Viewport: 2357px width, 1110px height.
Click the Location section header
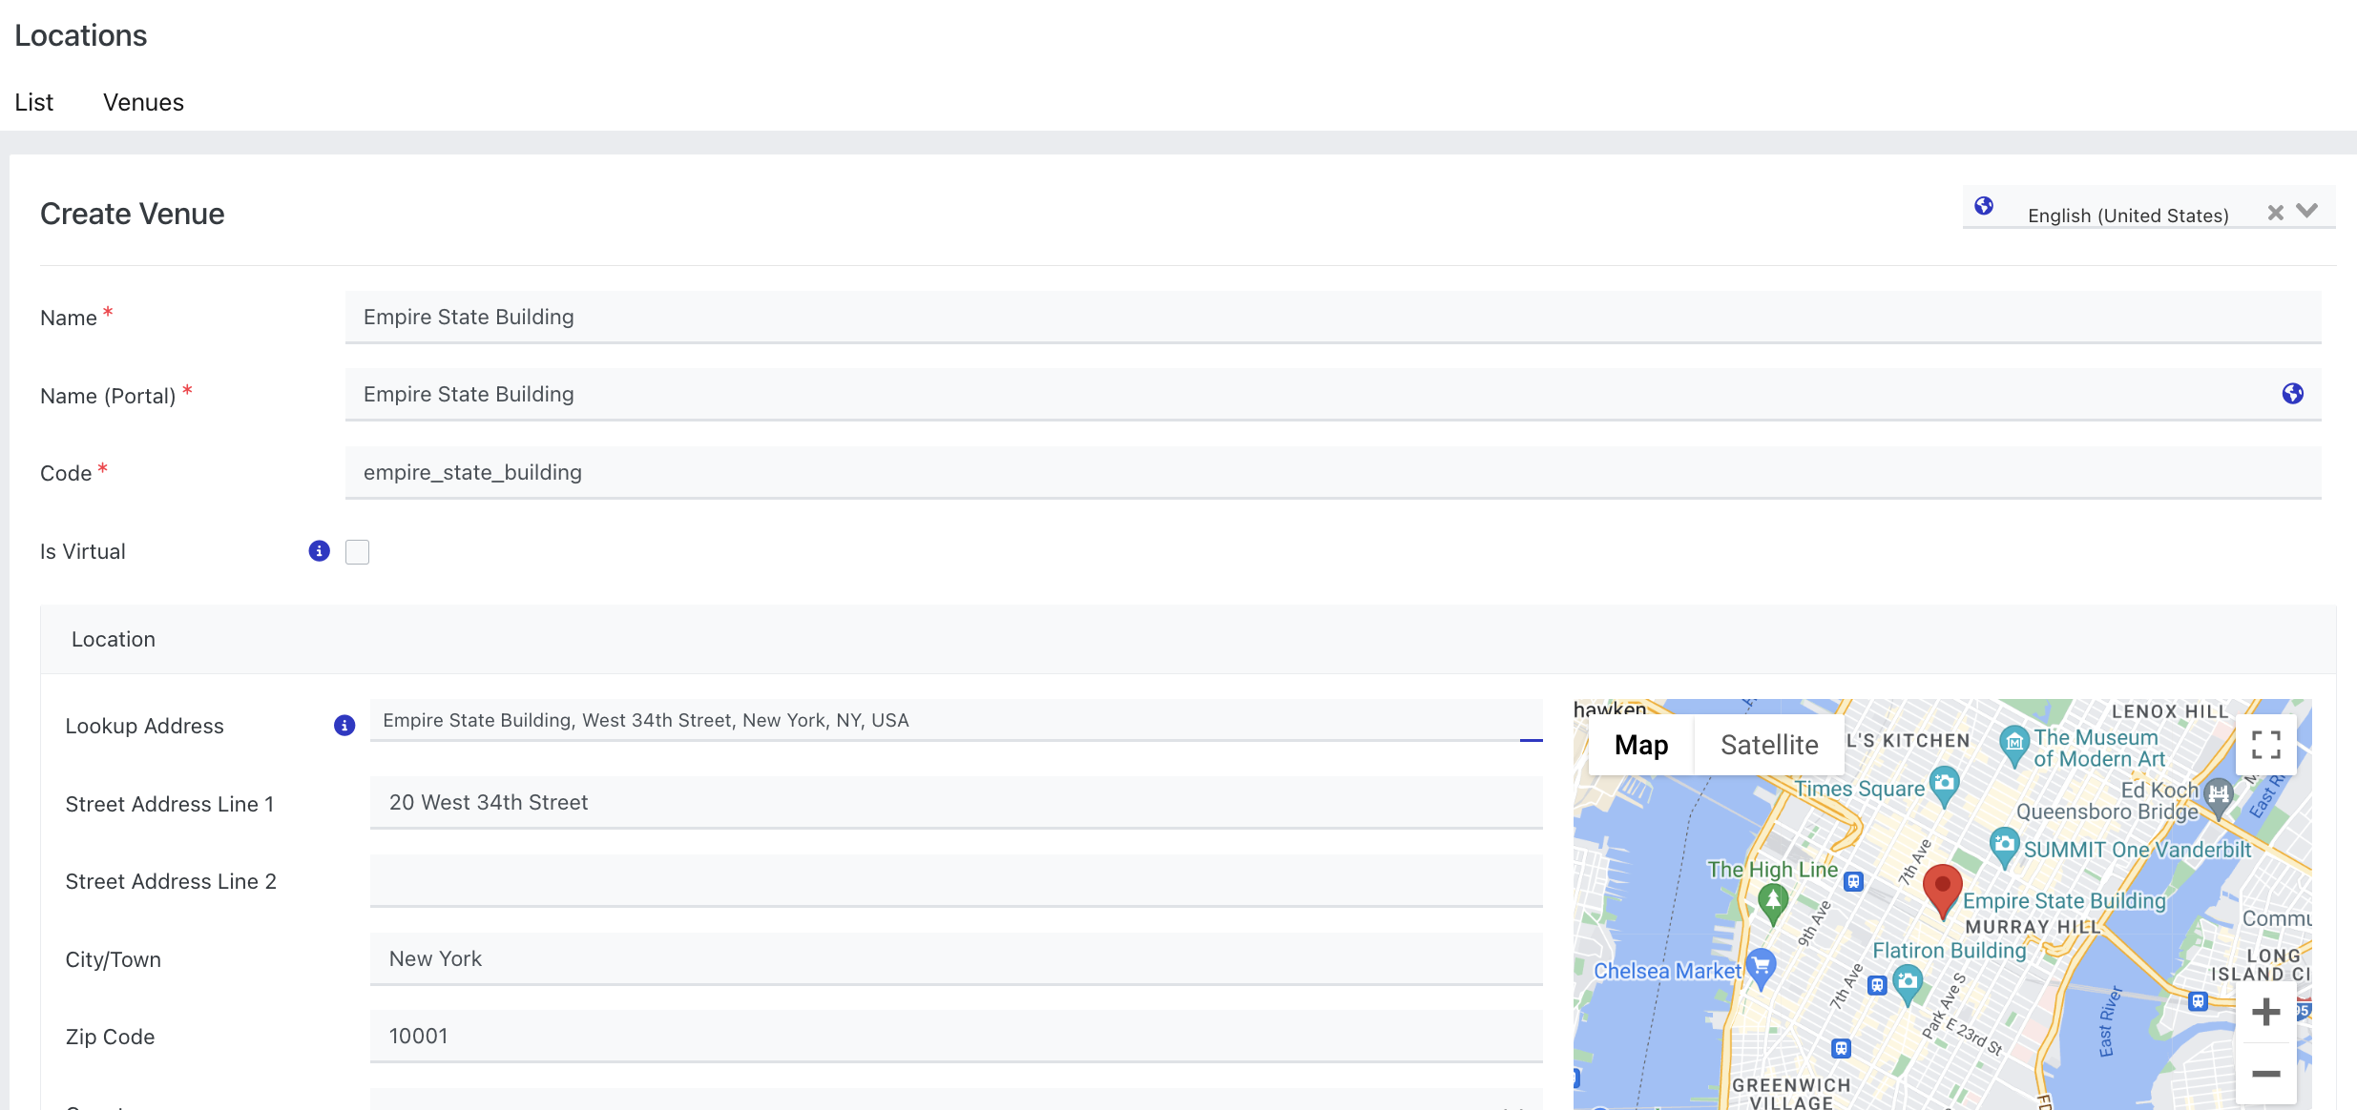click(x=1188, y=640)
